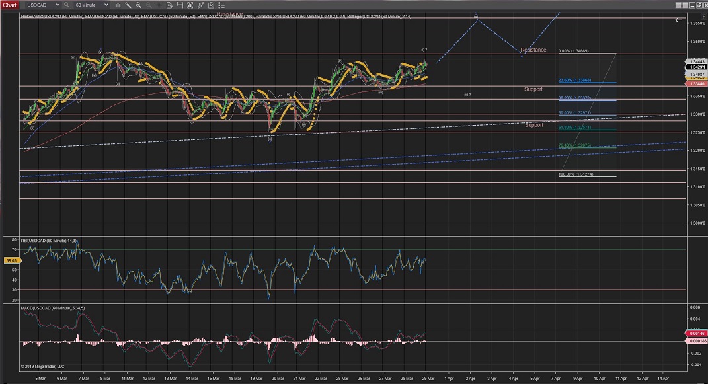
Task: Click the first link window button
Action: tap(678, 5)
